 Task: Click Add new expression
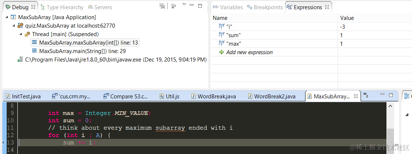(x=249, y=52)
